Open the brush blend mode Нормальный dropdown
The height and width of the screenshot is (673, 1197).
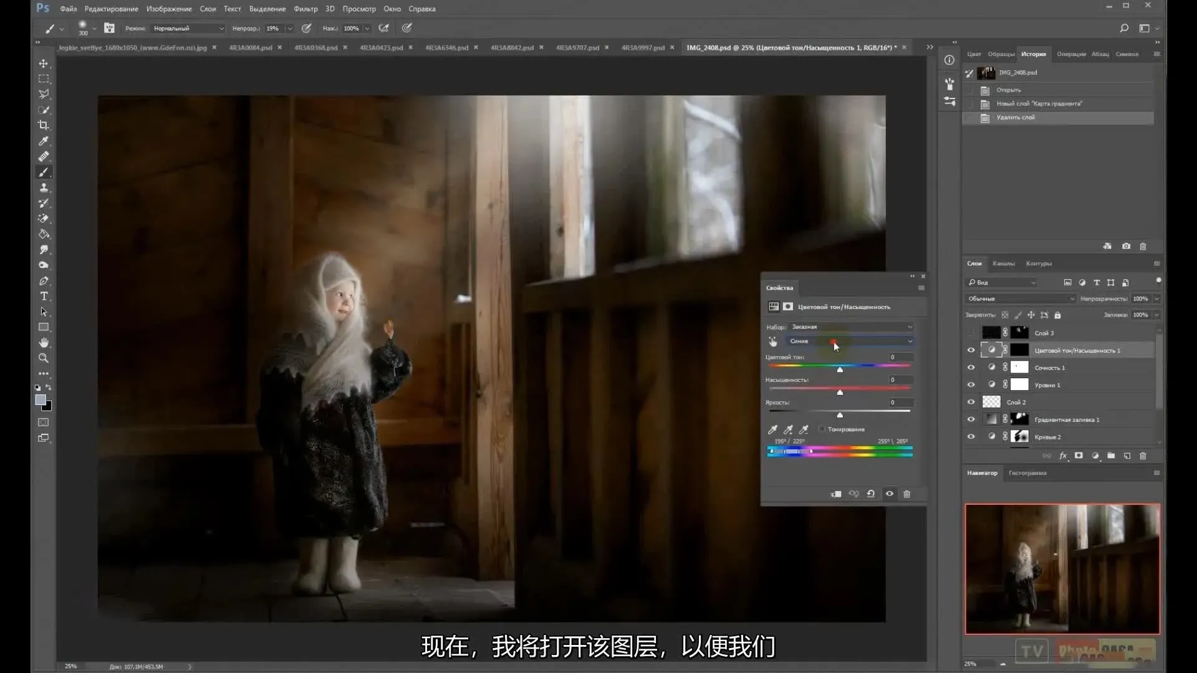tap(187, 29)
